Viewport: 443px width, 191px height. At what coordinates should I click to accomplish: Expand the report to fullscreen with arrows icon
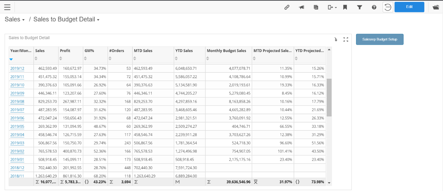coord(346,39)
